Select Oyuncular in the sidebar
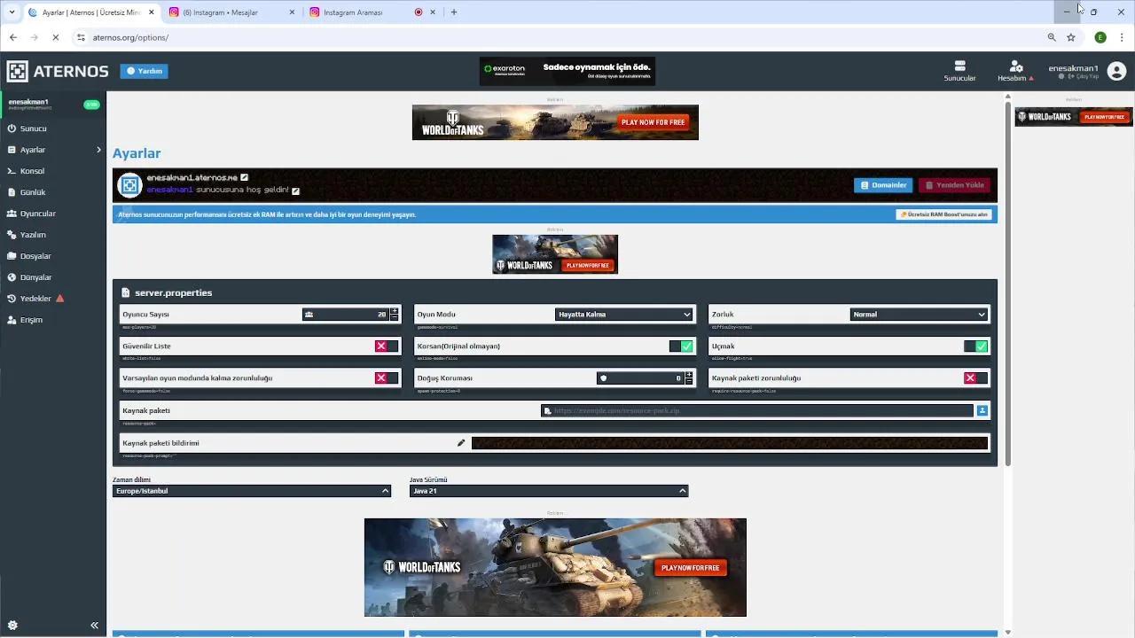 tap(37, 214)
